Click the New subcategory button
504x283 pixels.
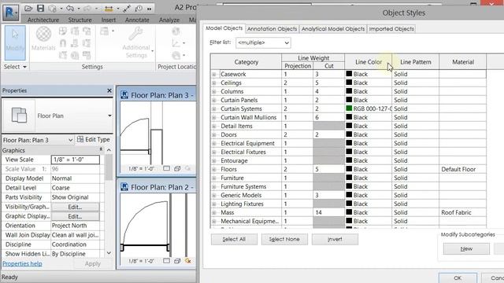466,249
